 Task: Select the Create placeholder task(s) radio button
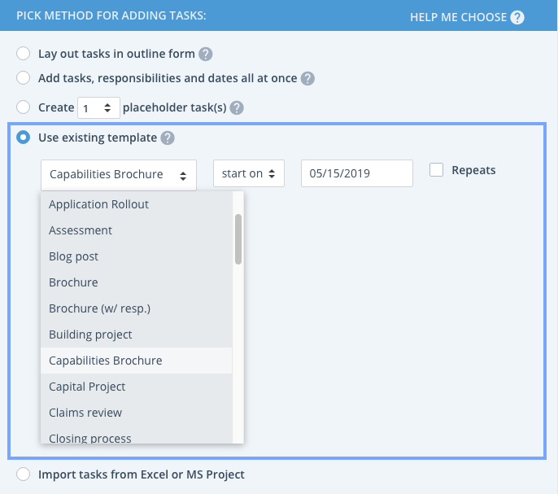(x=24, y=107)
